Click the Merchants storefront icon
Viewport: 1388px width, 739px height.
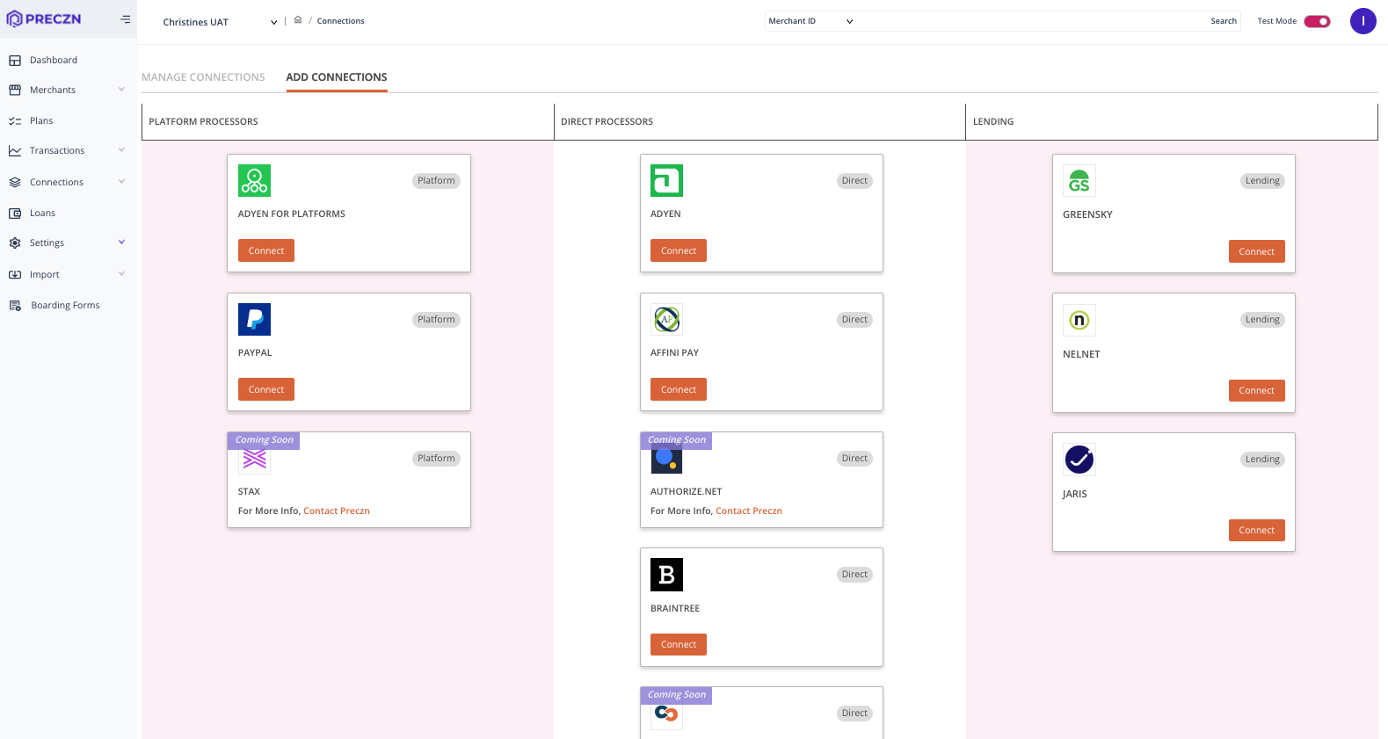pos(15,91)
